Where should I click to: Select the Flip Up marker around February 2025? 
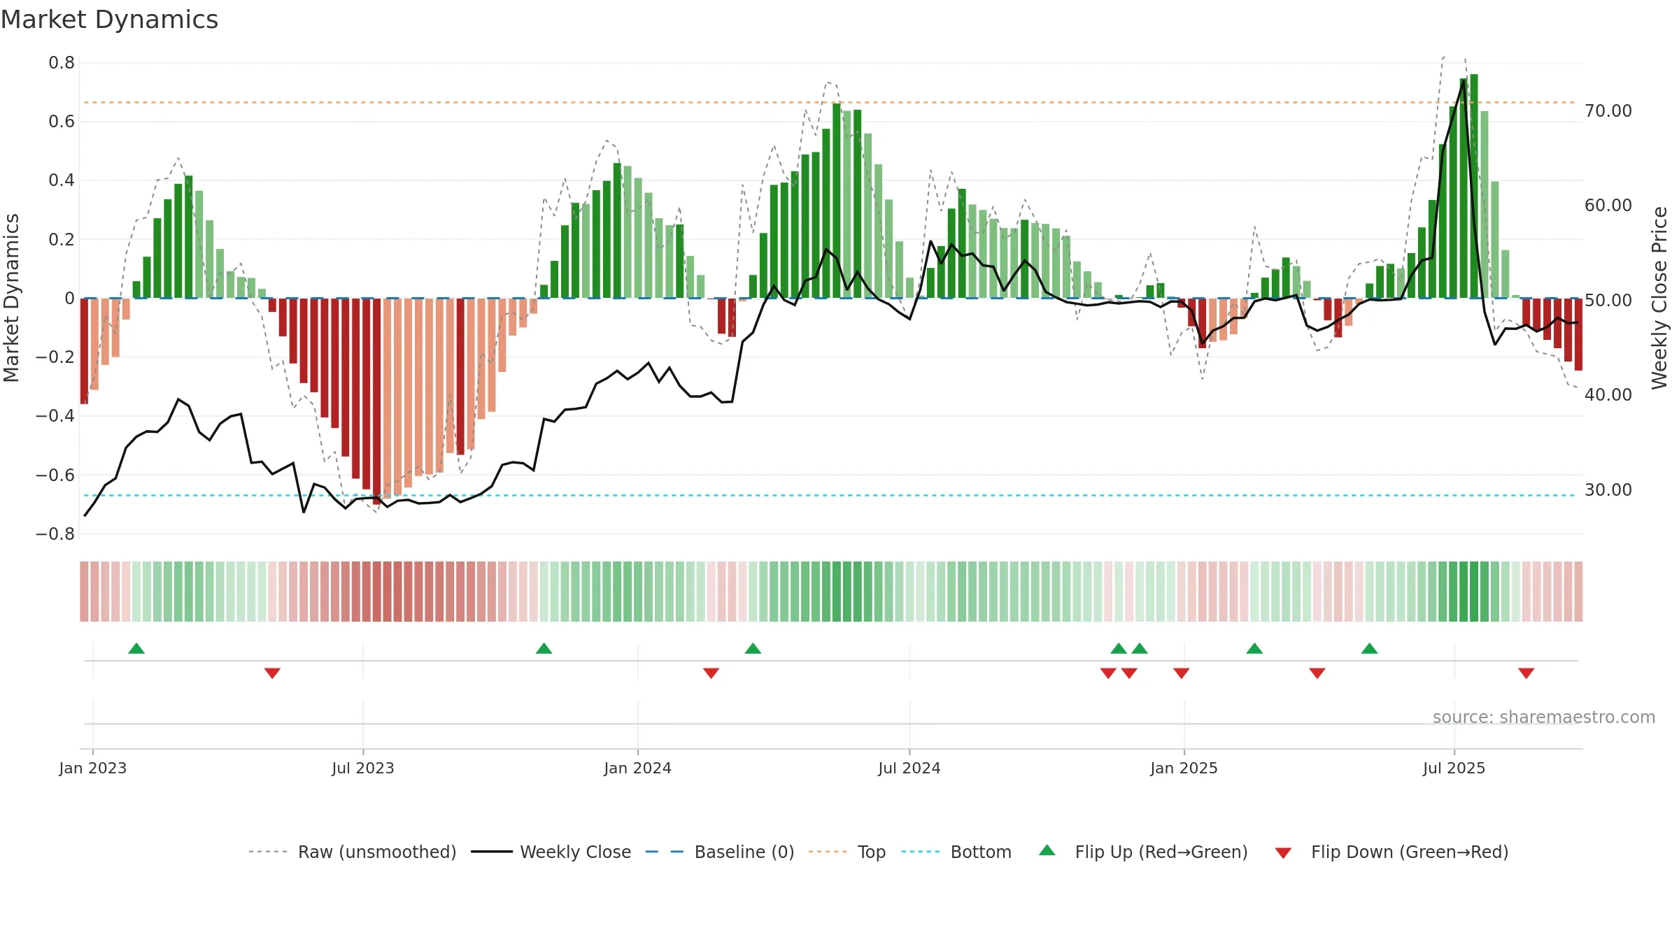(x=1254, y=648)
